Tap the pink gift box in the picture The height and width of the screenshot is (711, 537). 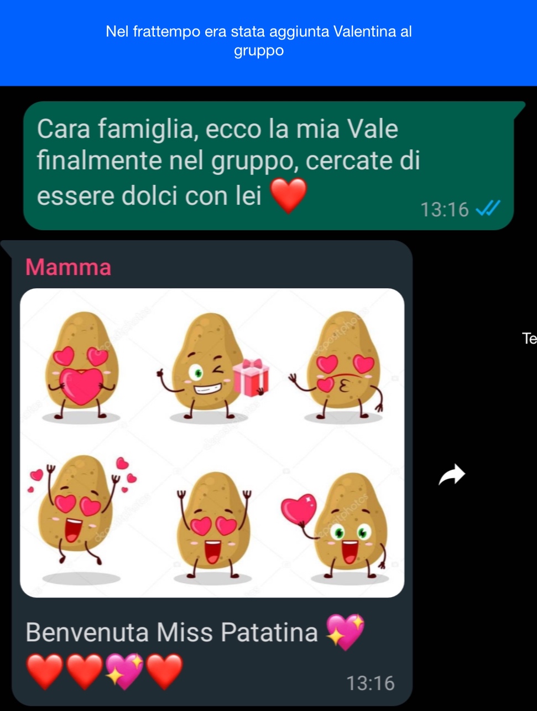[x=251, y=377]
